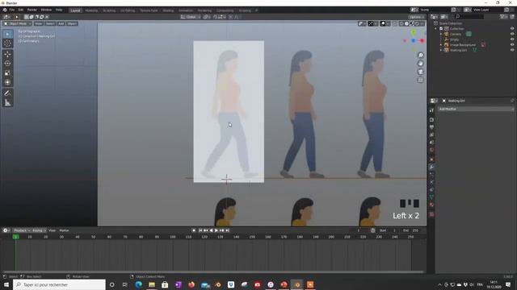Switch perspective/orthographic grid icon
Image resolution: width=517 pixels, height=290 pixels.
tap(420, 80)
